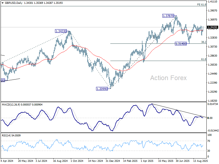
Task: Click the 1.39070 price axis value
Action: (213, 11)
